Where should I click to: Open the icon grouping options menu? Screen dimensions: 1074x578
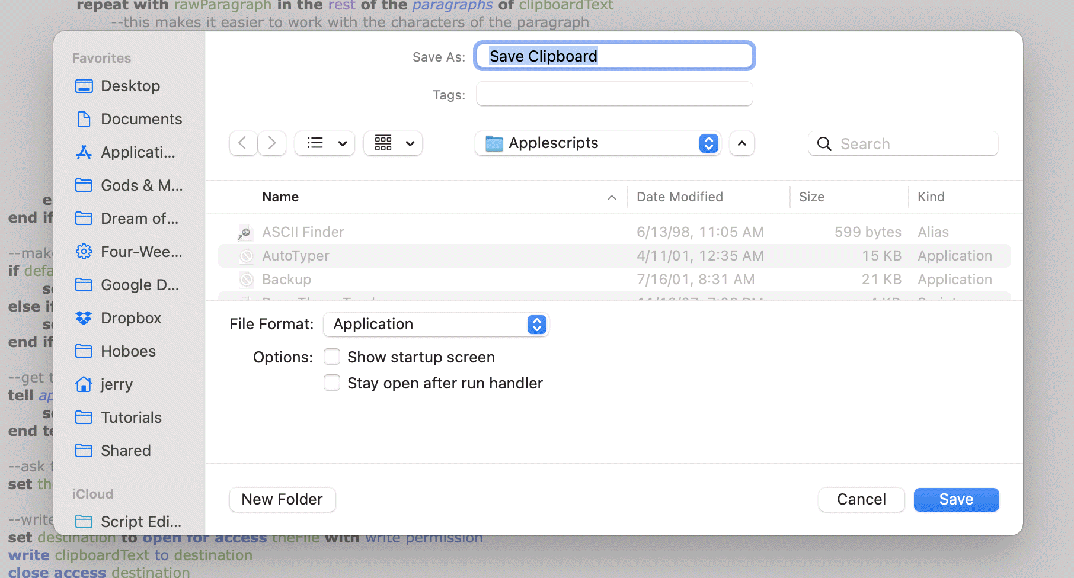pos(393,143)
